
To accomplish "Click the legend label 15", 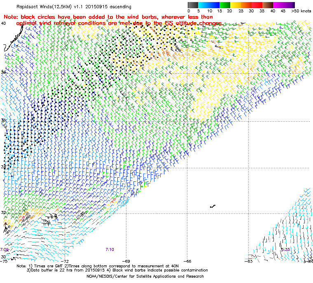I will [220, 11].
